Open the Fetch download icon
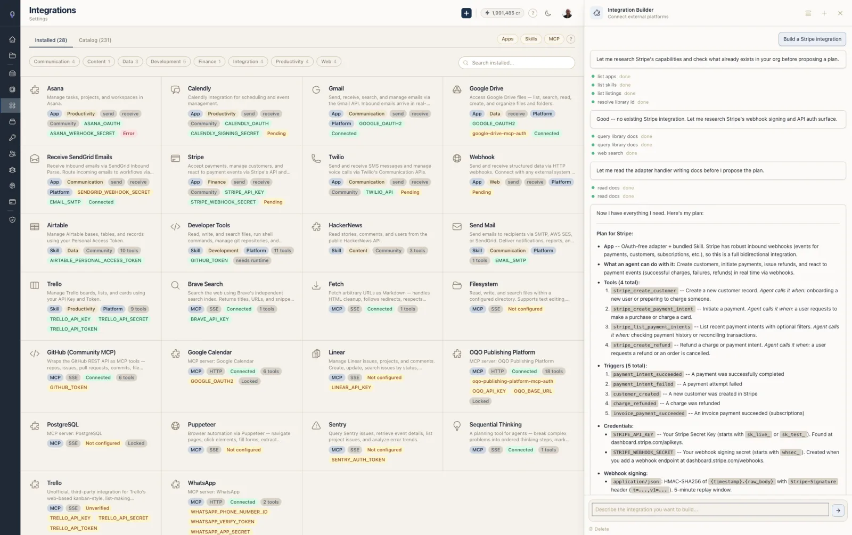Viewport: 852px width, 535px height. pos(316,285)
